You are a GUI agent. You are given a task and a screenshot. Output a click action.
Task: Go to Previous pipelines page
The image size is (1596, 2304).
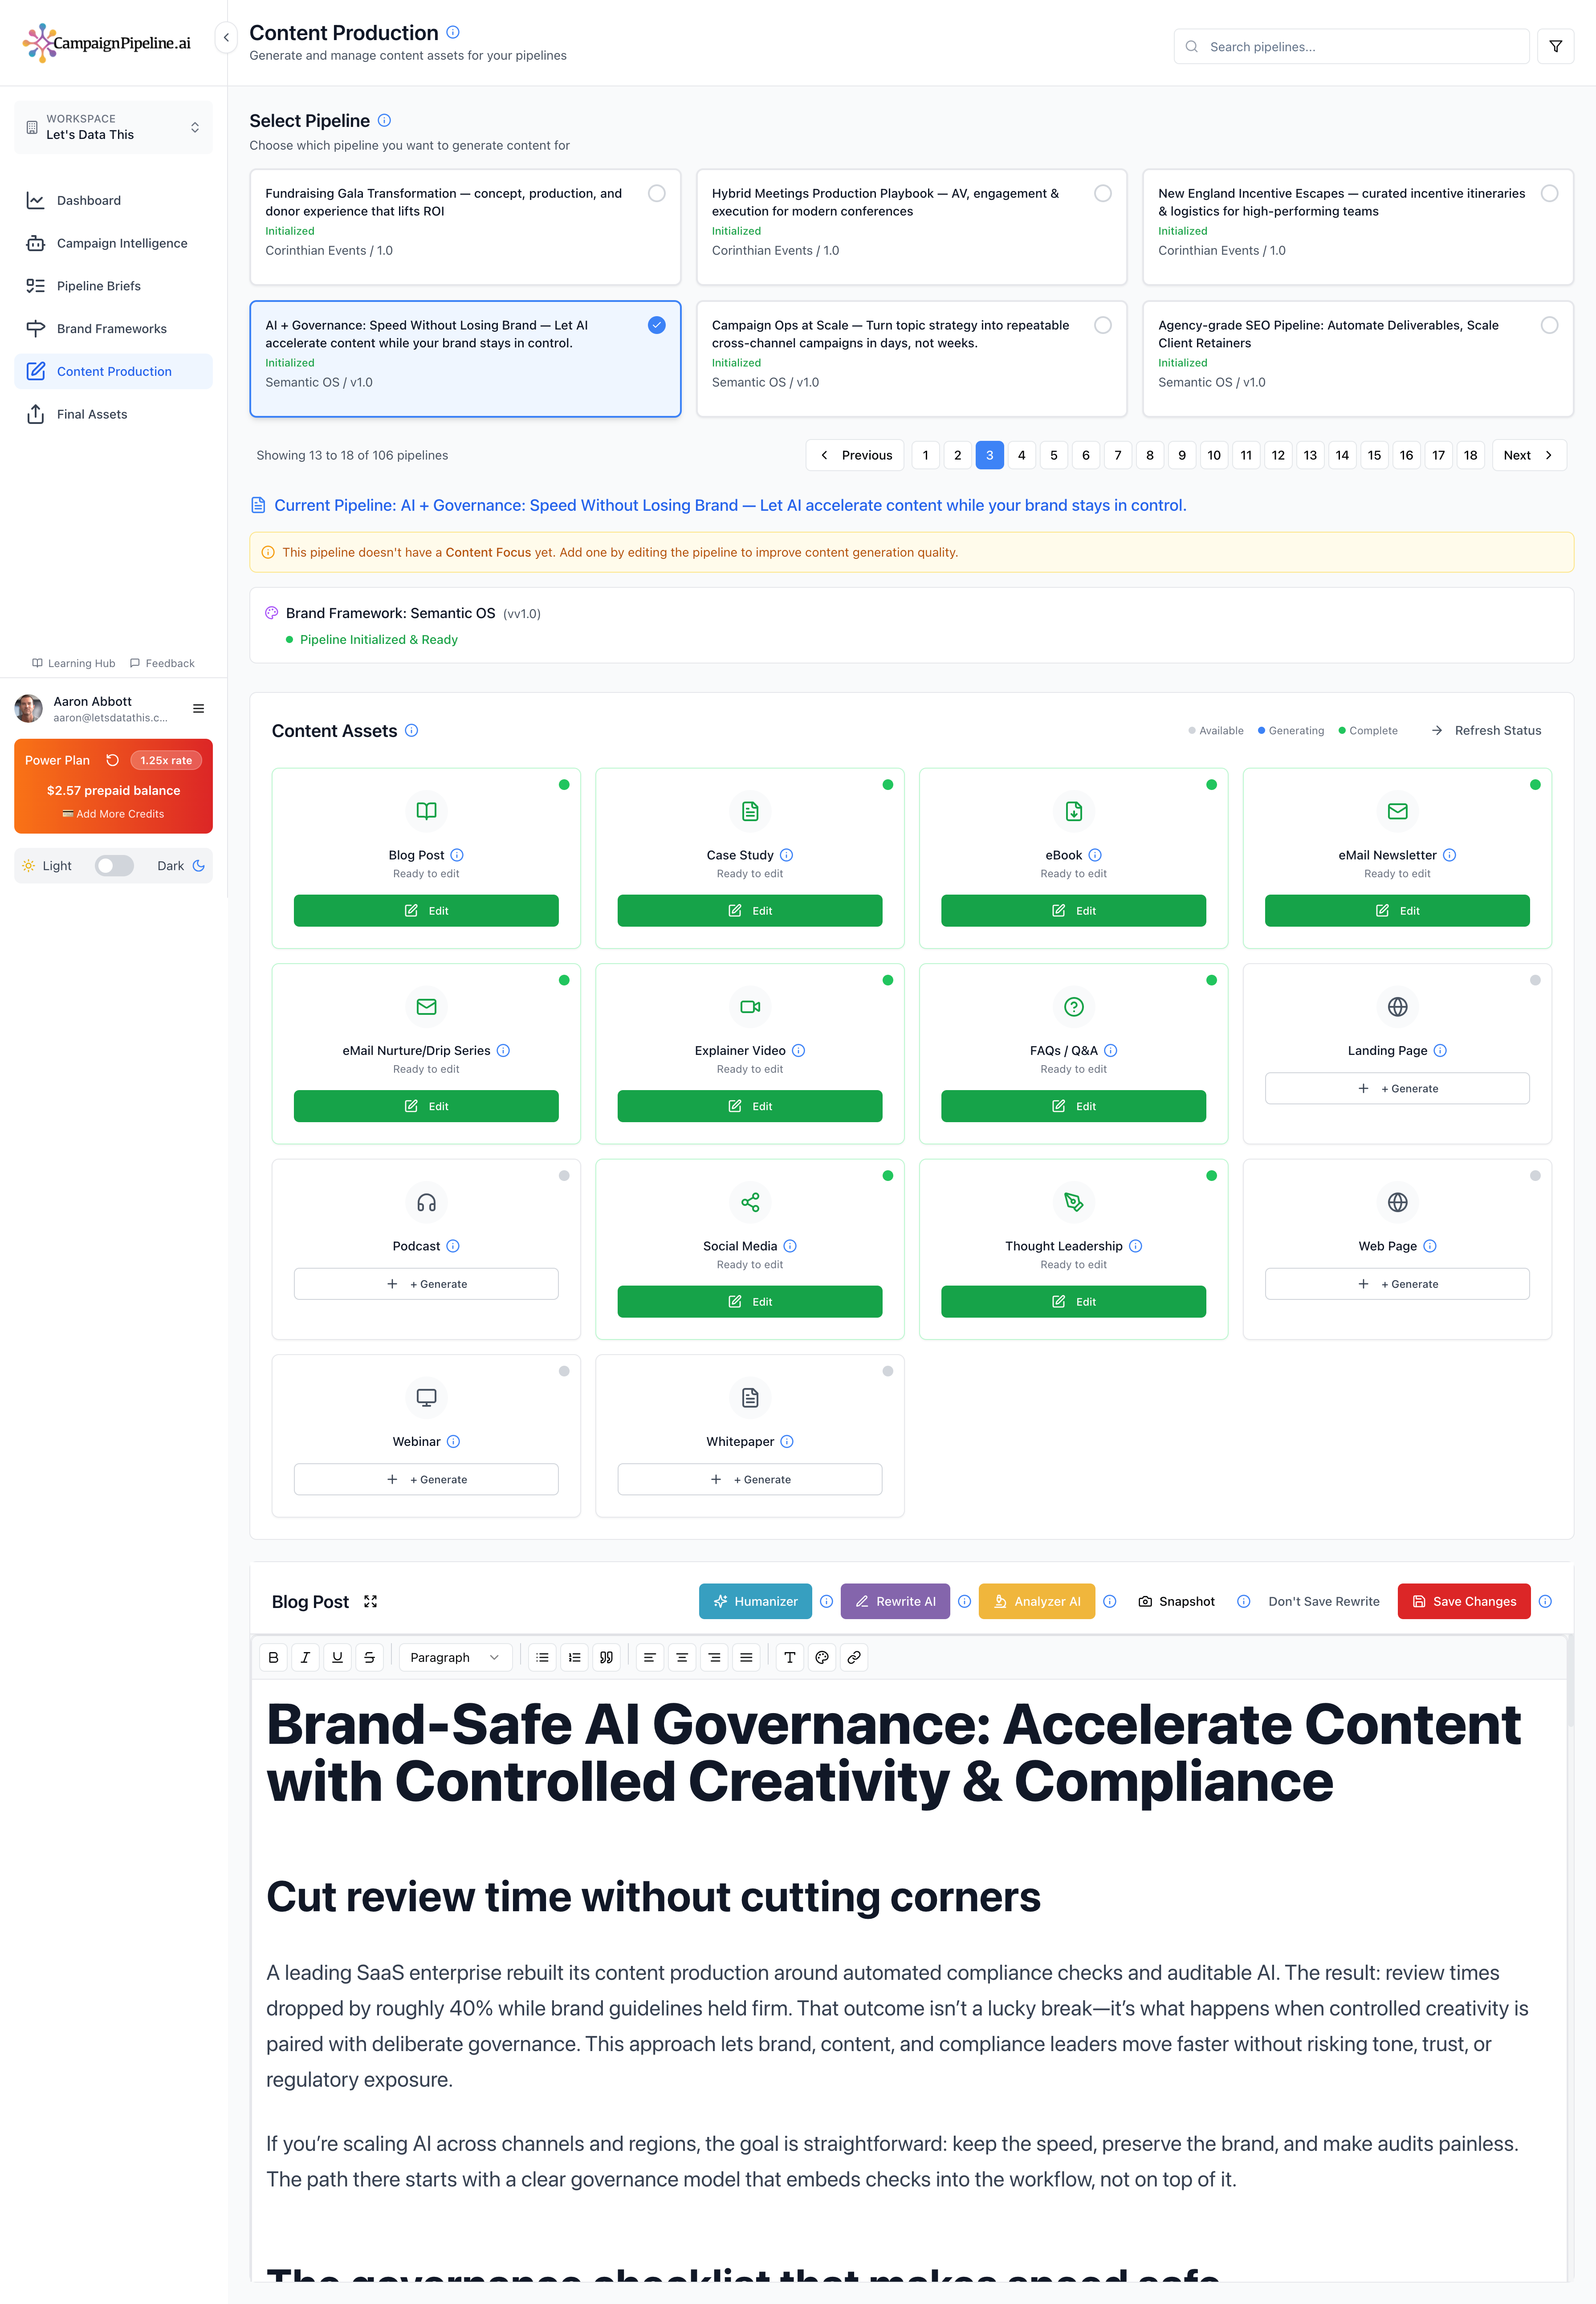(x=855, y=455)
